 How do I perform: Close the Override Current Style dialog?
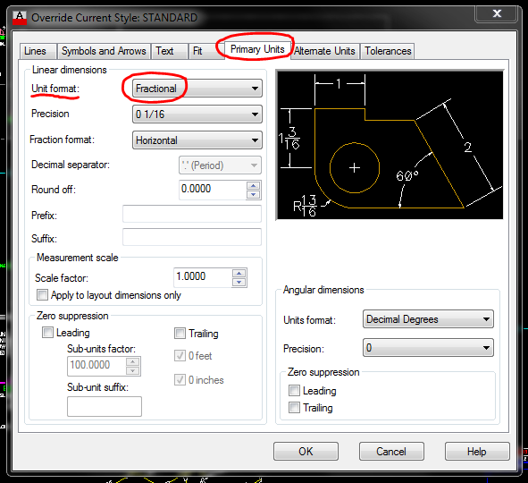[497, 13]
